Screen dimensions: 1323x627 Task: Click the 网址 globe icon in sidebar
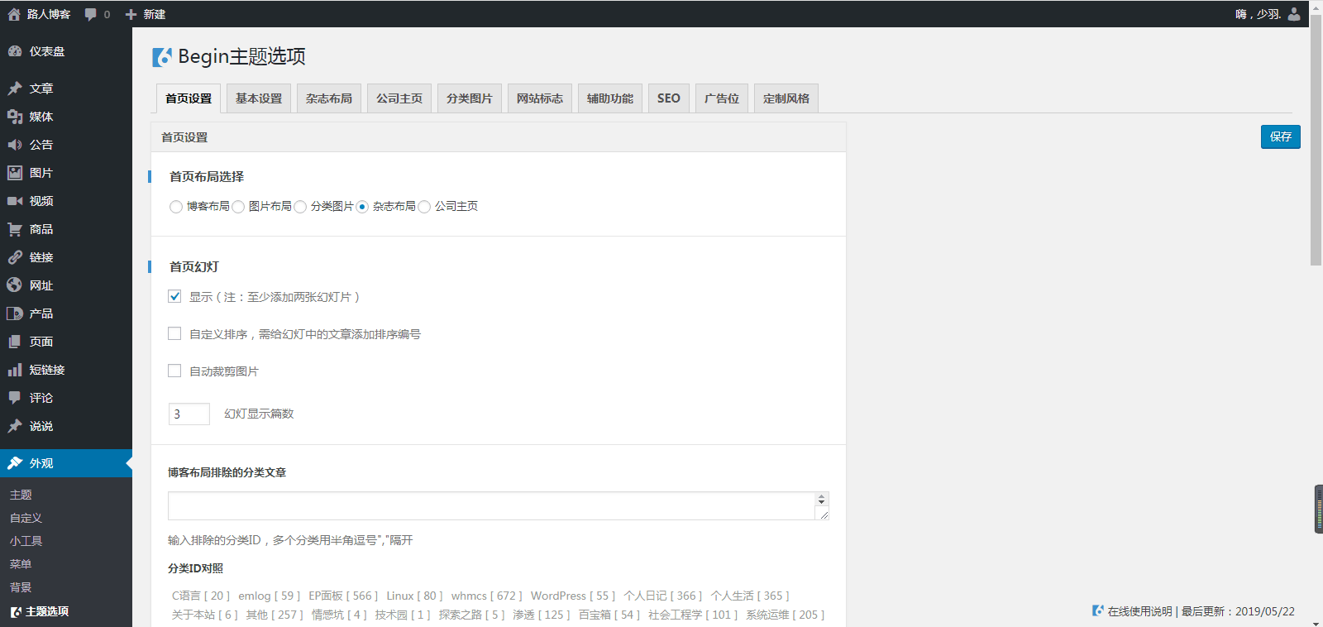(x=15, y=285)
